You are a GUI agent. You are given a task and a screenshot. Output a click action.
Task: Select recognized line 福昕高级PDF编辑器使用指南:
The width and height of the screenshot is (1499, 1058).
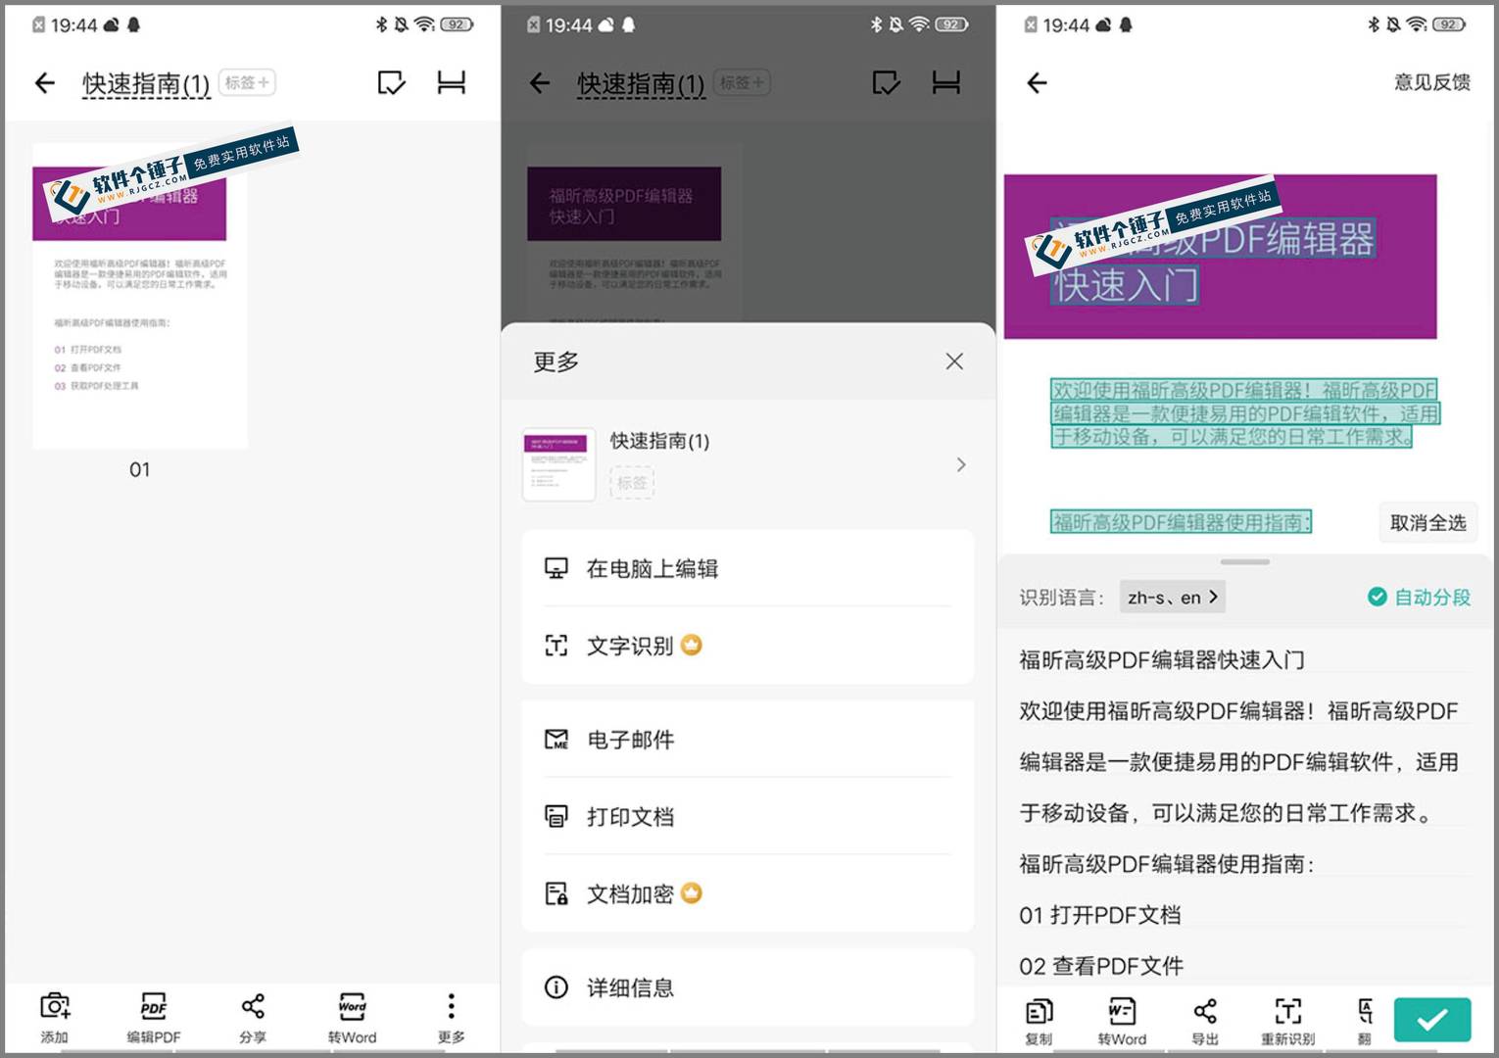(1166, 864)
